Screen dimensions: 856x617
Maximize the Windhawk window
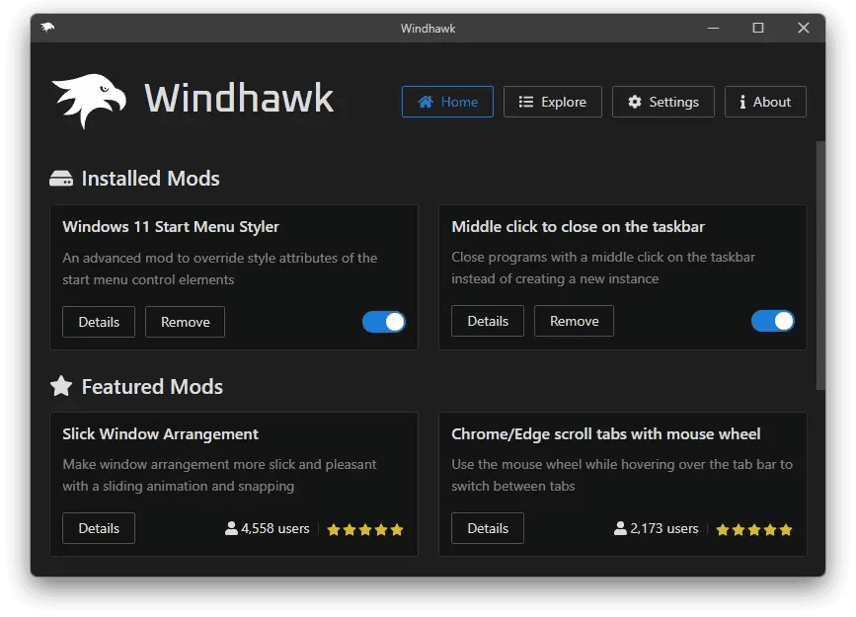(x=758, y=28)
